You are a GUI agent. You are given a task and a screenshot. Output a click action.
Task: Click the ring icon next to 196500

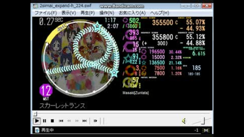coord(144,52)
